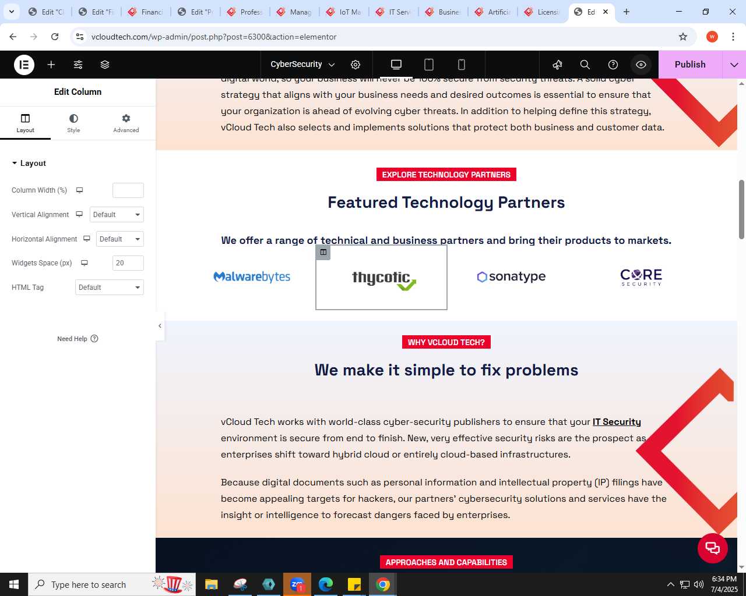
Task: Select the Malwarebytes logo image
Action: tap(252, 277)
